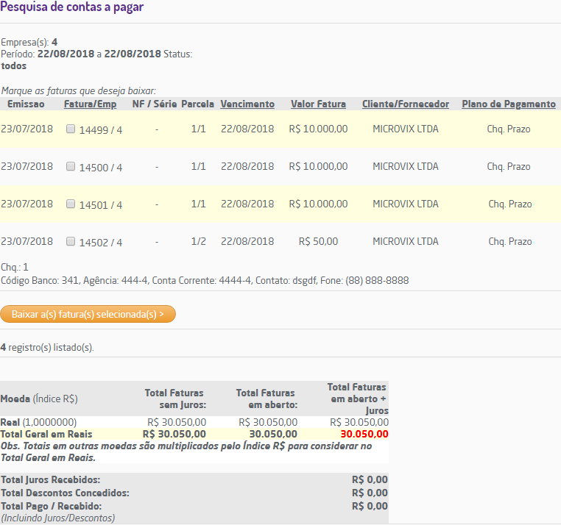Click the Baixar a(s) fatura(s) selecionada(s) button

tap(88, 314)
